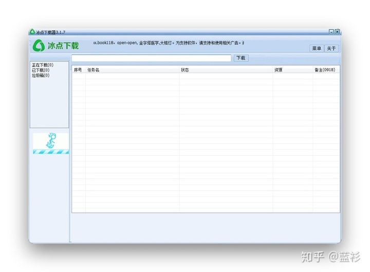
Task: Click the green 冰点下载 logo icon
Action: pyautogui.click(x=39, y=45)
